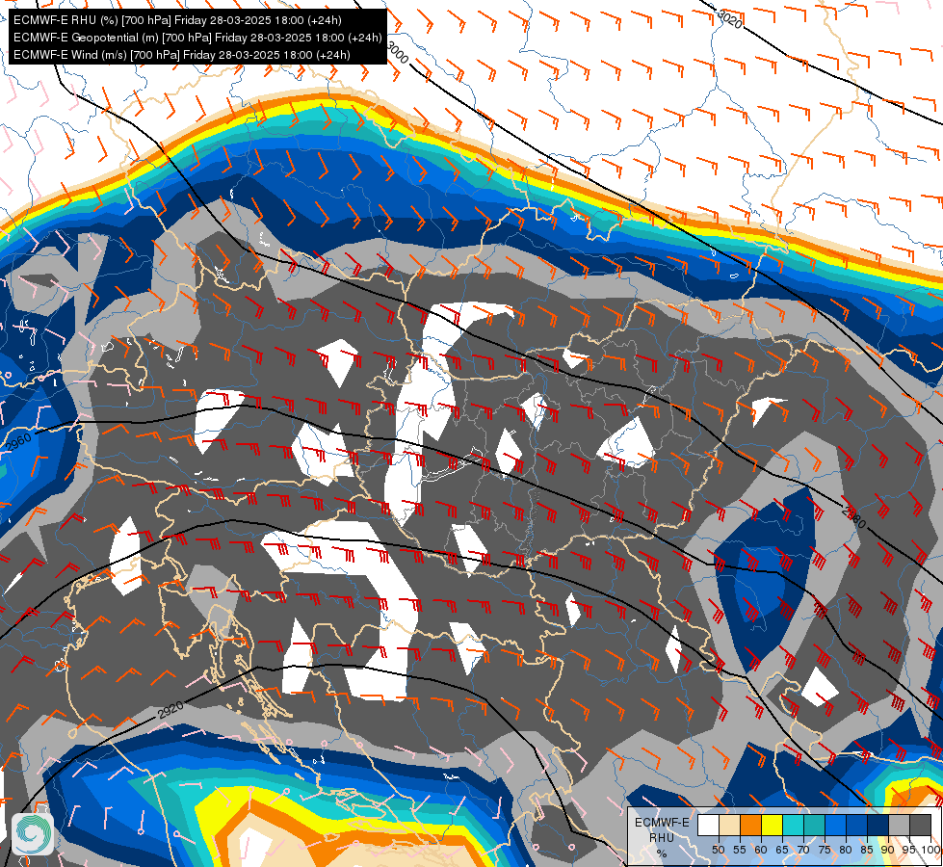
Task: Click the navy legend swatch for 85-90%
Action: pos(878,825)
